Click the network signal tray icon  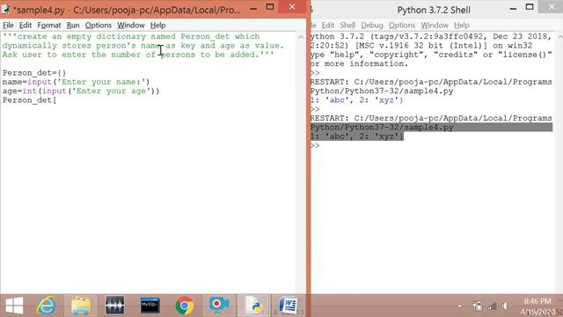[x=492, y=306]
